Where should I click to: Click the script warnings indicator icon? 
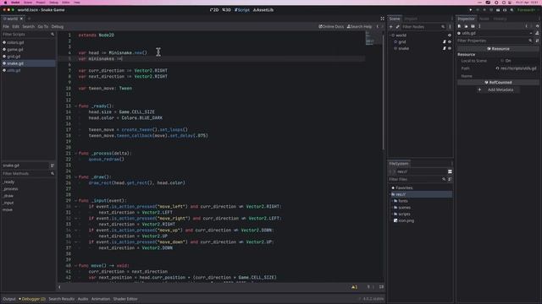click(x=354, y=287)
